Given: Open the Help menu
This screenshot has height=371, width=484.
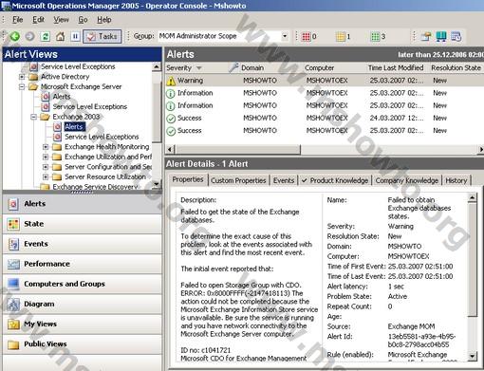Looking at the screenshot, I should tap(104, 20).
